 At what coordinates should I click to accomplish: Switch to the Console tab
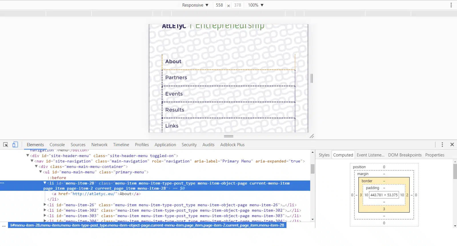(57, 145)
